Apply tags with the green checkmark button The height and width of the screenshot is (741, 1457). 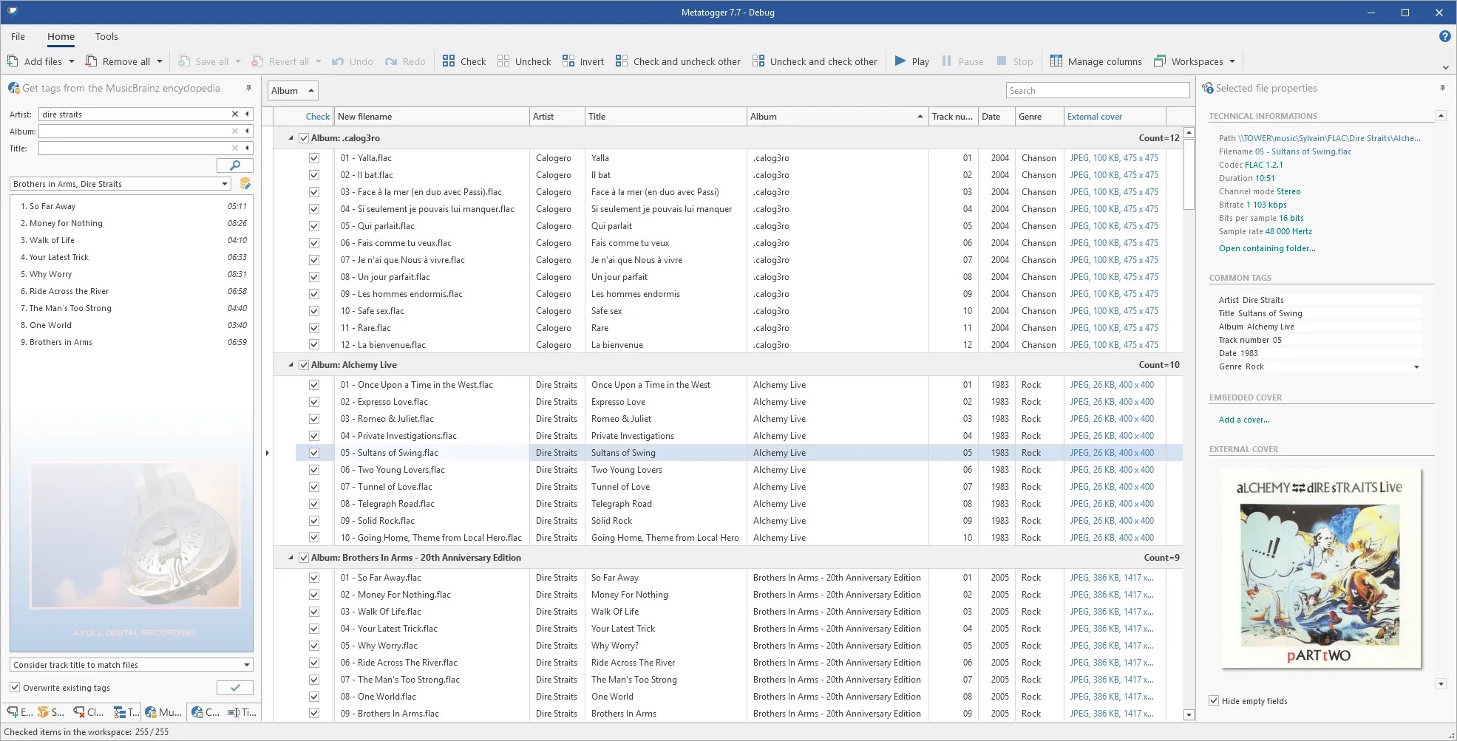point(235,688)
